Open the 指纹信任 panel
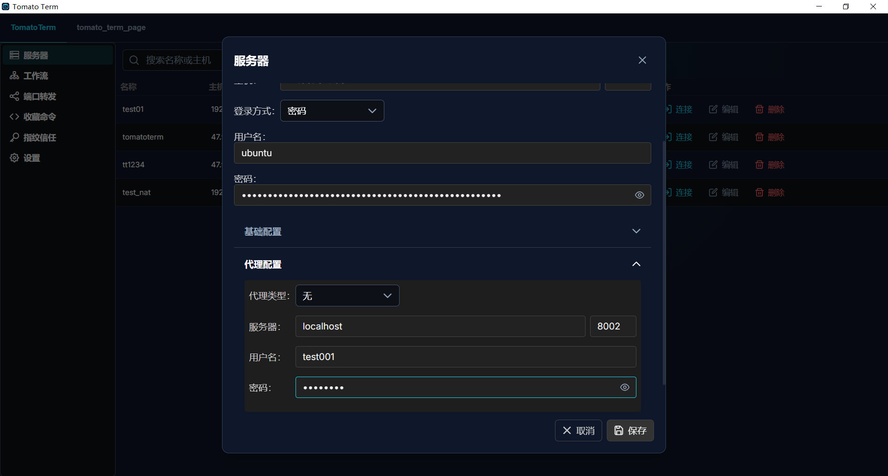This screenshot has width=888, height=476. (x=40, y=137)
